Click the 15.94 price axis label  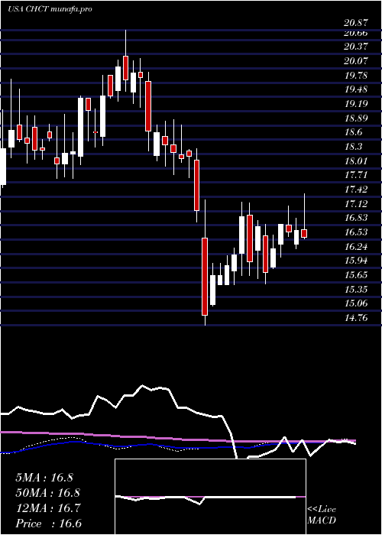356,261
